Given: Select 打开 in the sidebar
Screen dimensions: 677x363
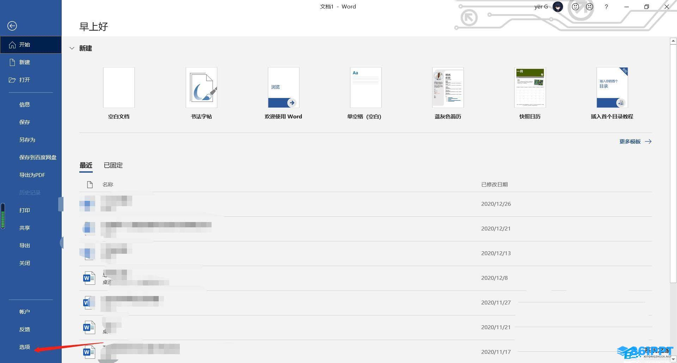Looking at the screenshot, I should click(x=31, y=80).
